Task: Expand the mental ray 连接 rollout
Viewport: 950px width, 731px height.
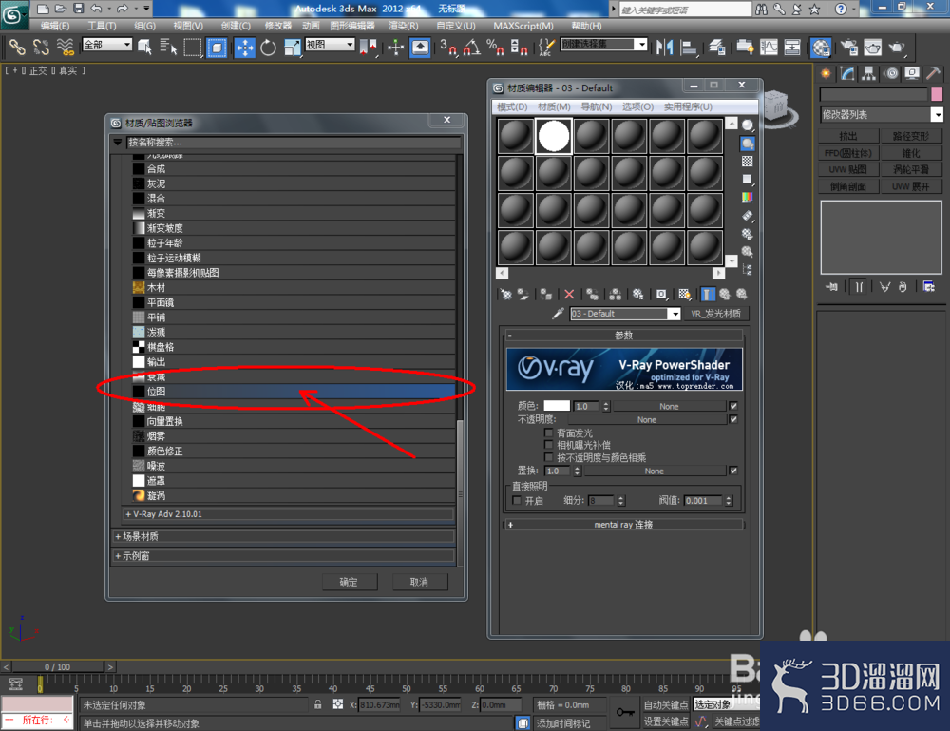Action: click(623, 525)
